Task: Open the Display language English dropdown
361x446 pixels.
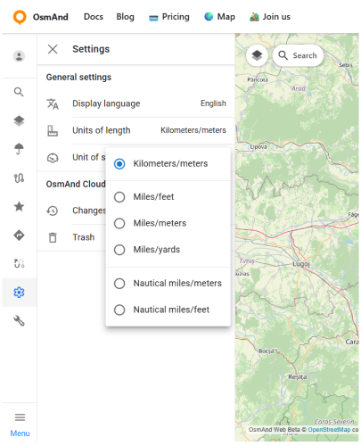Action: 213,103
